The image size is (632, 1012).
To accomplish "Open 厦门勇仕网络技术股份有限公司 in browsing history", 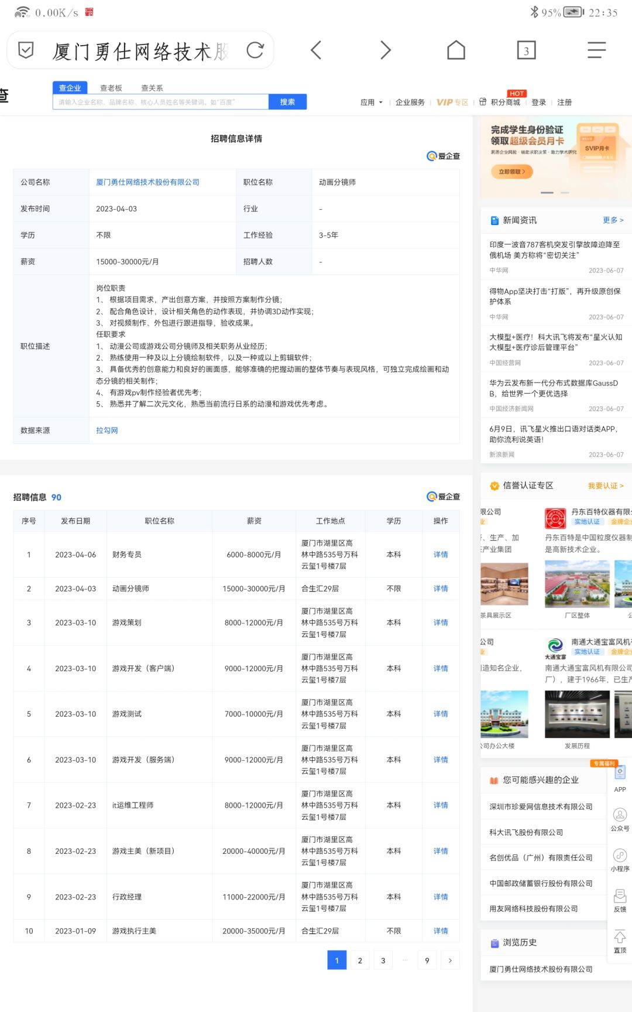I will tap(541, 969).
